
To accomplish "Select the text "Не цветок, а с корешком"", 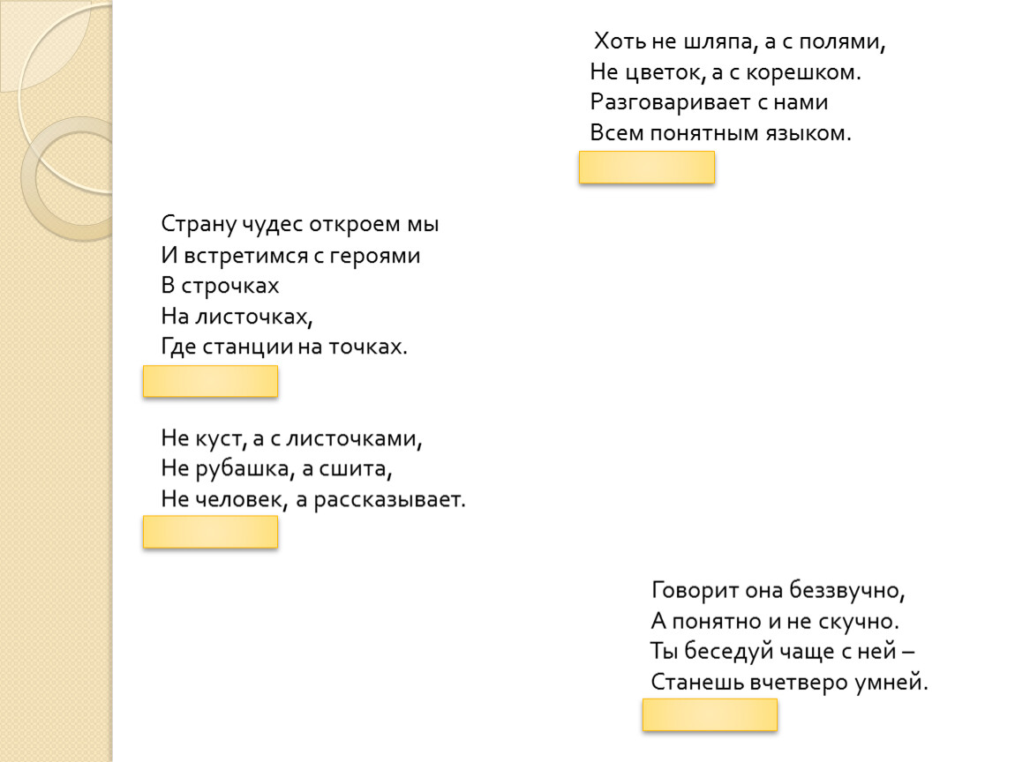I will tap(725, 72).
